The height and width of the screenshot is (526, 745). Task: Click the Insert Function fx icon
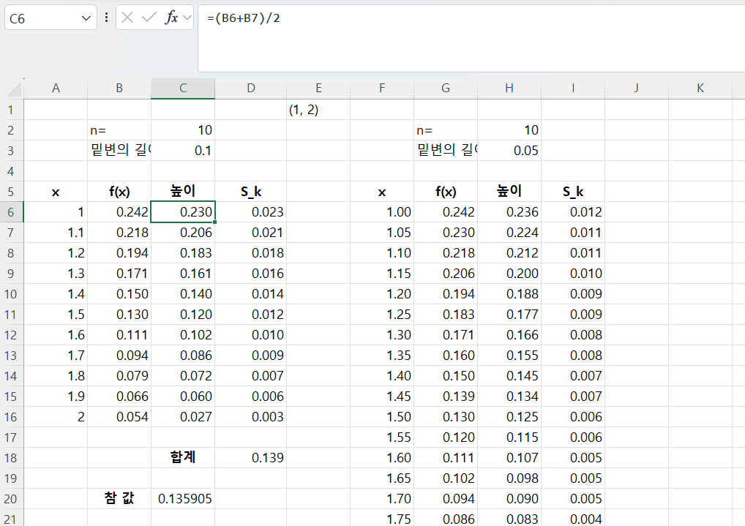click(171, 18)
